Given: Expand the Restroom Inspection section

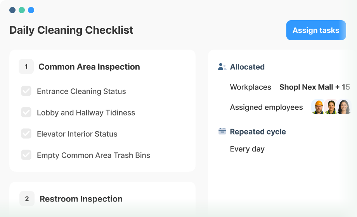Looking at the screenshot, I should click(x=81, y=199).
